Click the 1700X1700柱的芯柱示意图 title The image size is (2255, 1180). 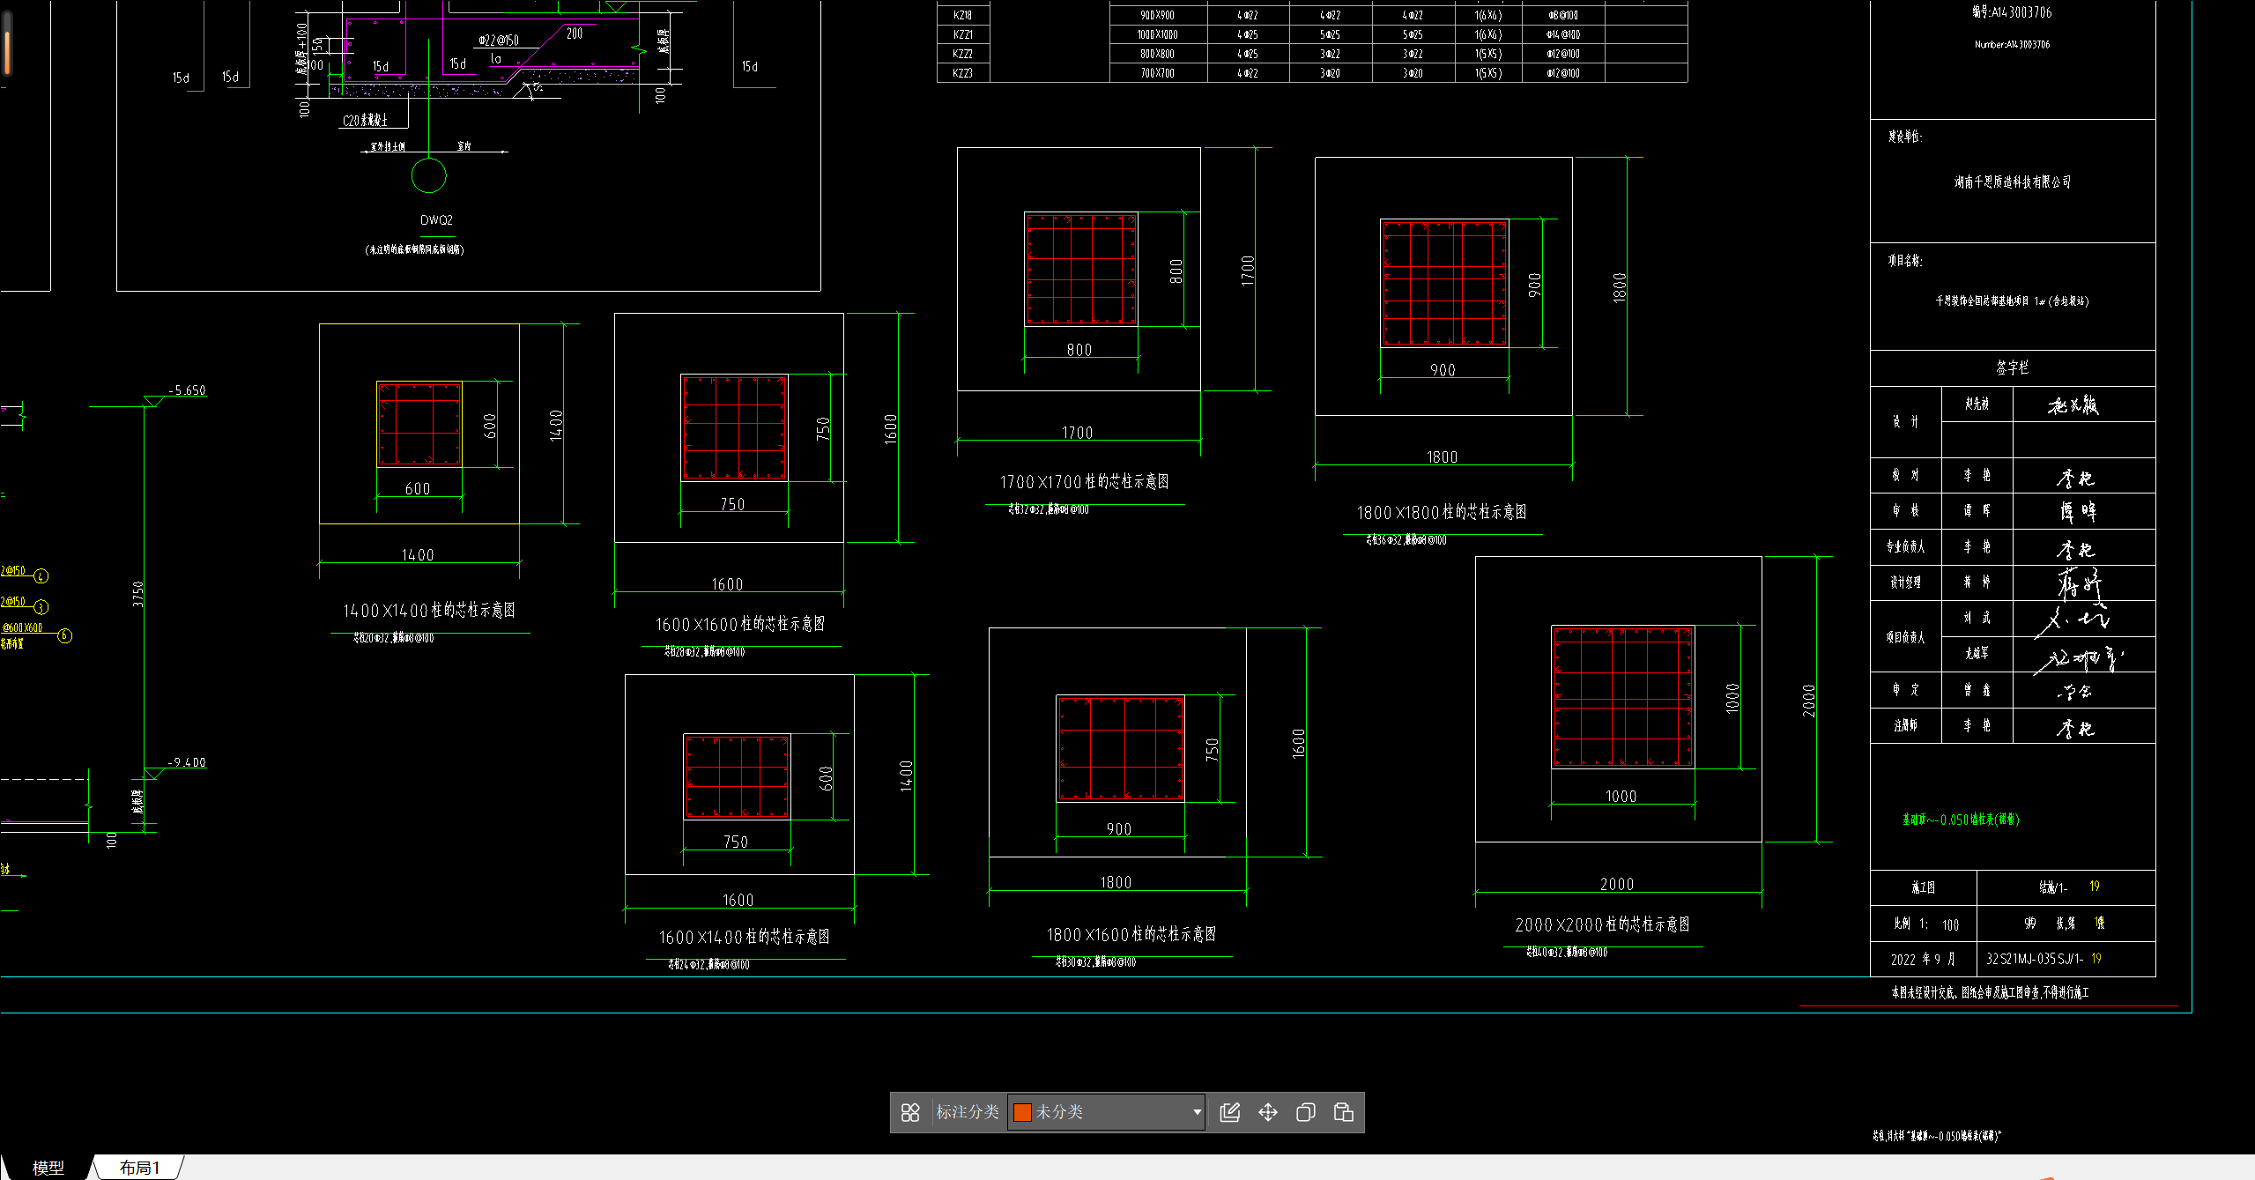pyautogui.click(x=1084, y=482)
